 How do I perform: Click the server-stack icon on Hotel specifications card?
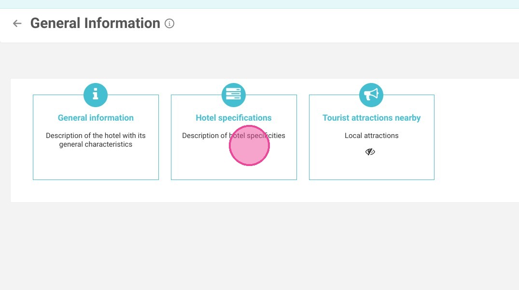pos(234,95)
